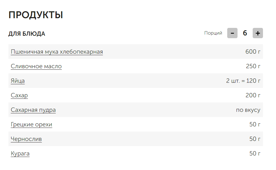This screenshot has width=276, height=170.
Task: Click the portion count number 6
Action: click(245, 33)
